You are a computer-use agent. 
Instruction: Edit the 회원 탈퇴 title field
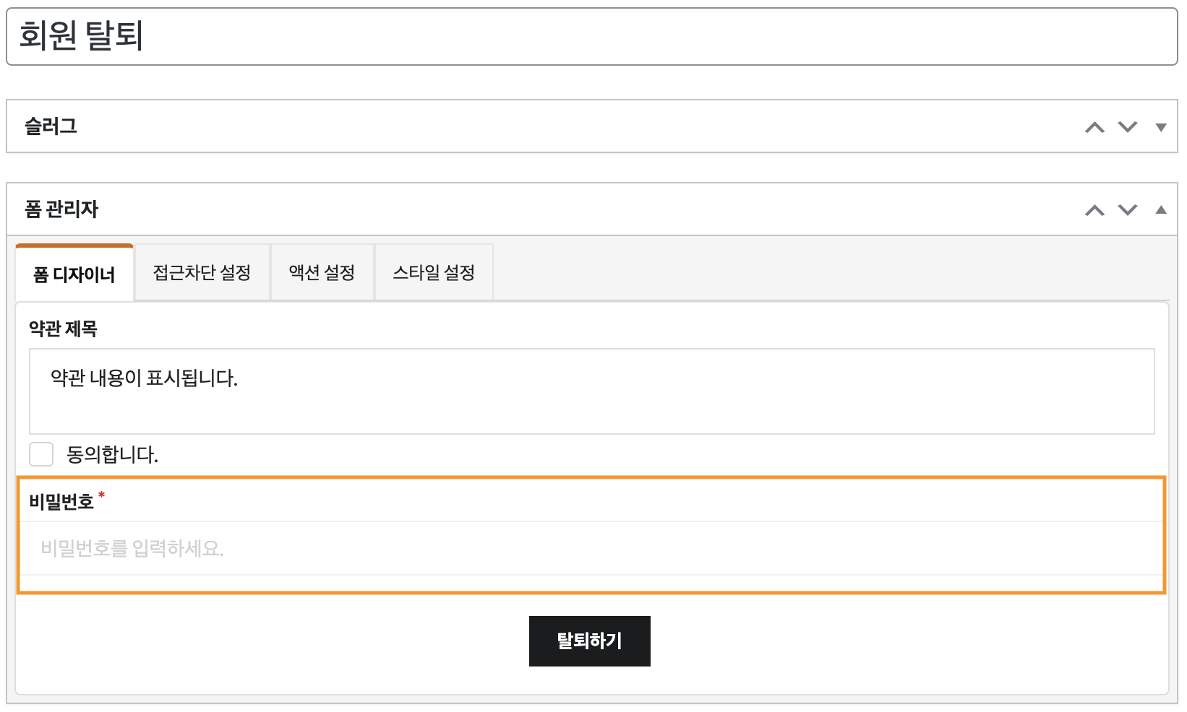pos(592,36)
